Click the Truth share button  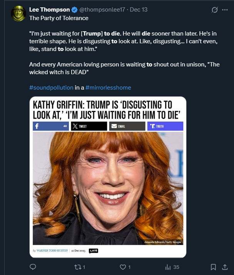click(x=165, y=126)
